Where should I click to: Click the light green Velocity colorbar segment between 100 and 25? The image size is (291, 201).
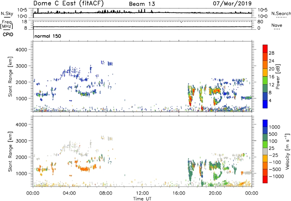pyautogui.click(x=265, y=144)
